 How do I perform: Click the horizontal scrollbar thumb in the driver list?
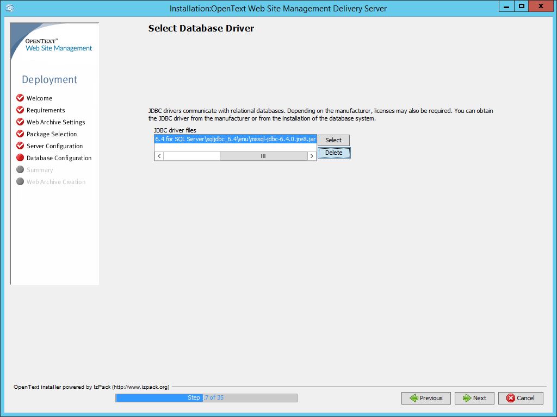[x=263, y=156]
